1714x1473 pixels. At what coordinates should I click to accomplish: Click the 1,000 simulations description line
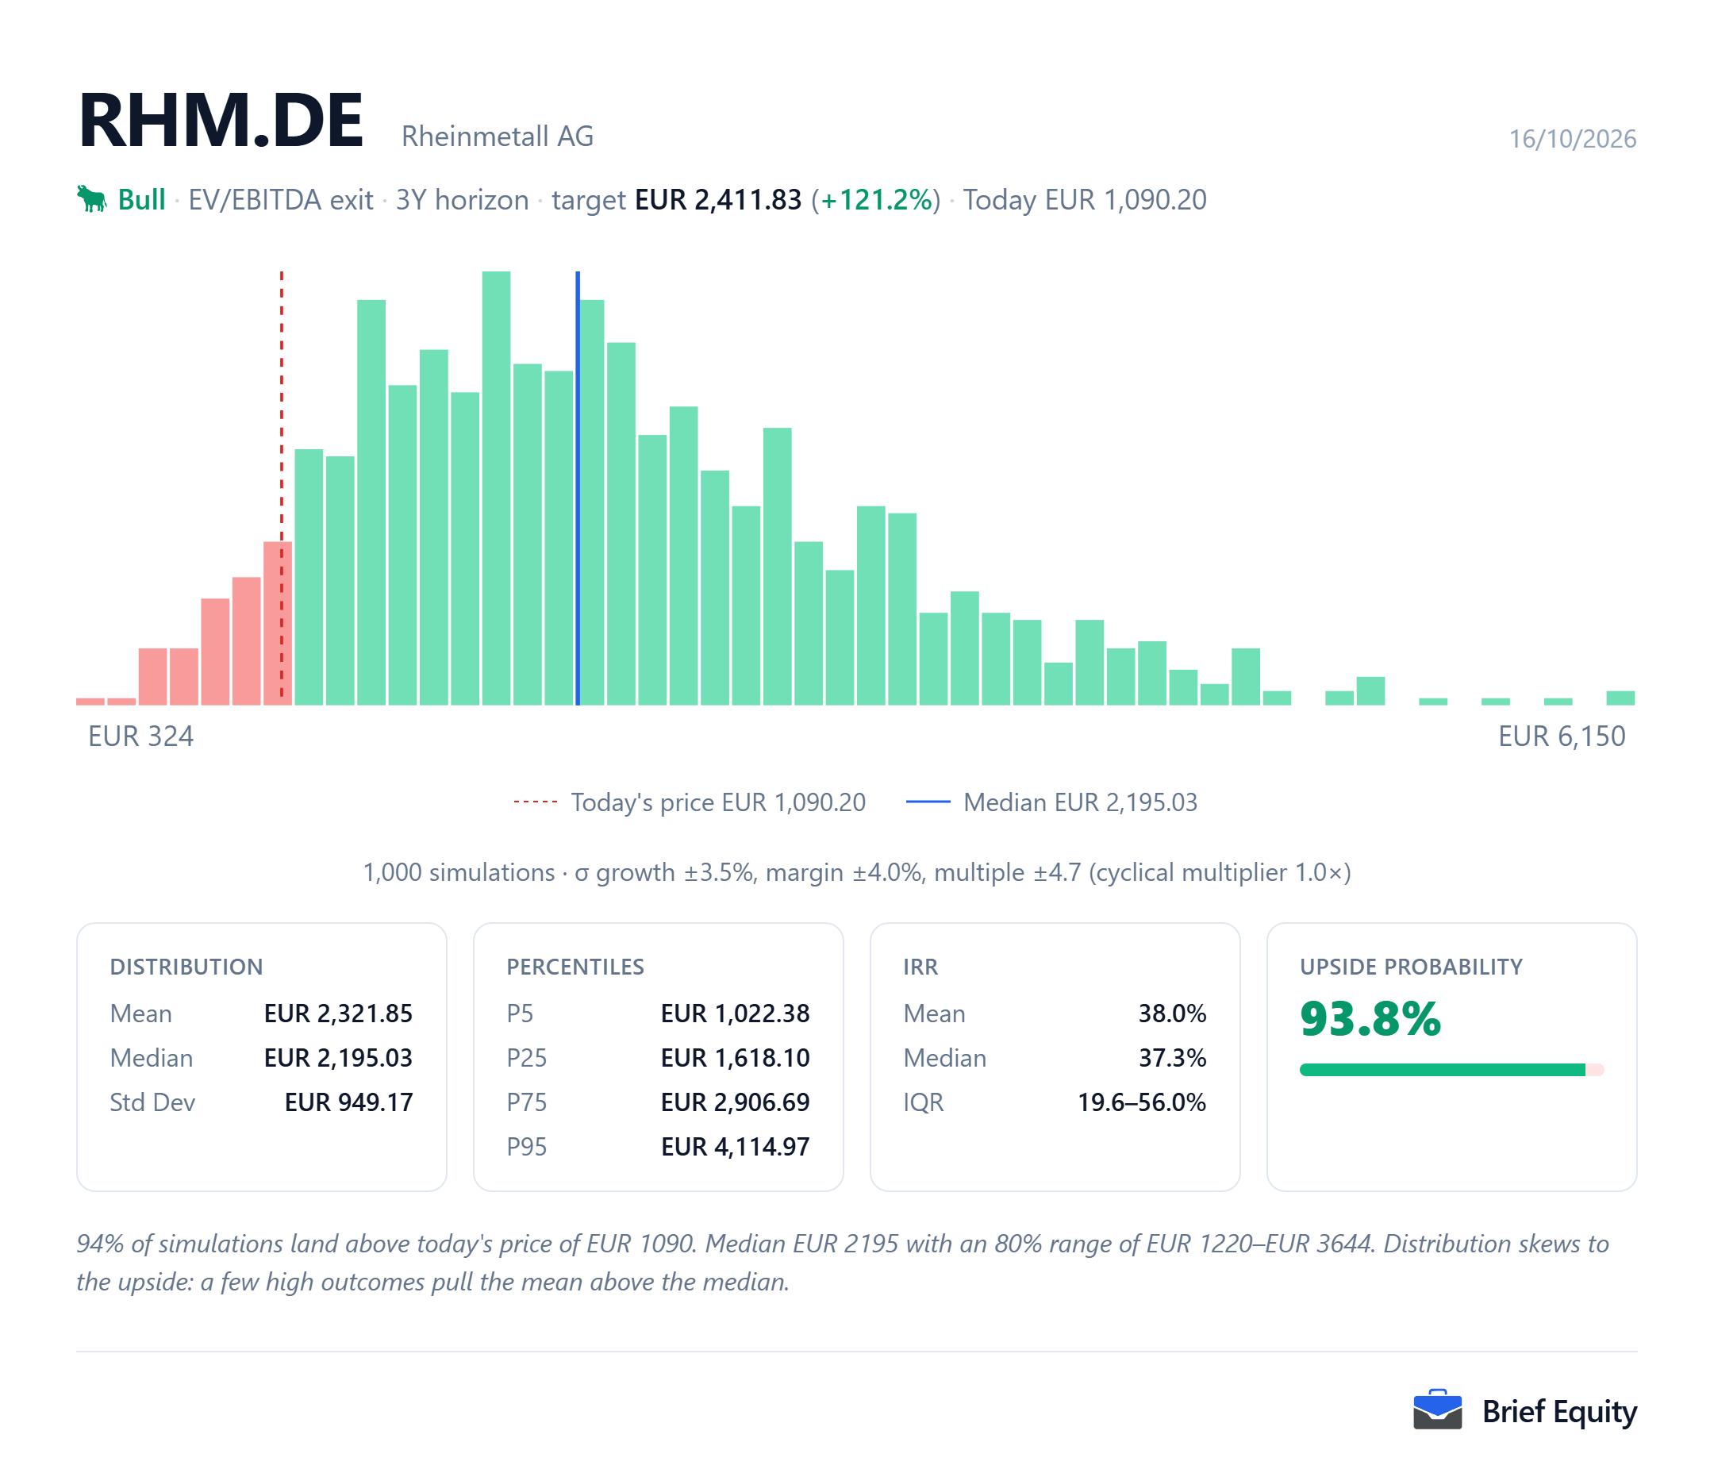857,872
